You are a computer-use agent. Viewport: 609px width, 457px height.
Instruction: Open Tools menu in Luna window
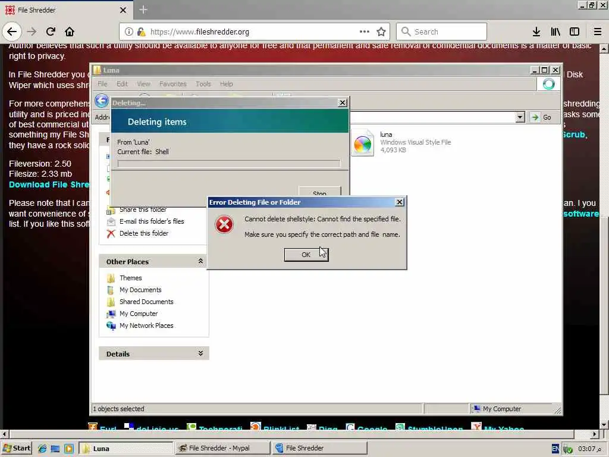[203, 84]
